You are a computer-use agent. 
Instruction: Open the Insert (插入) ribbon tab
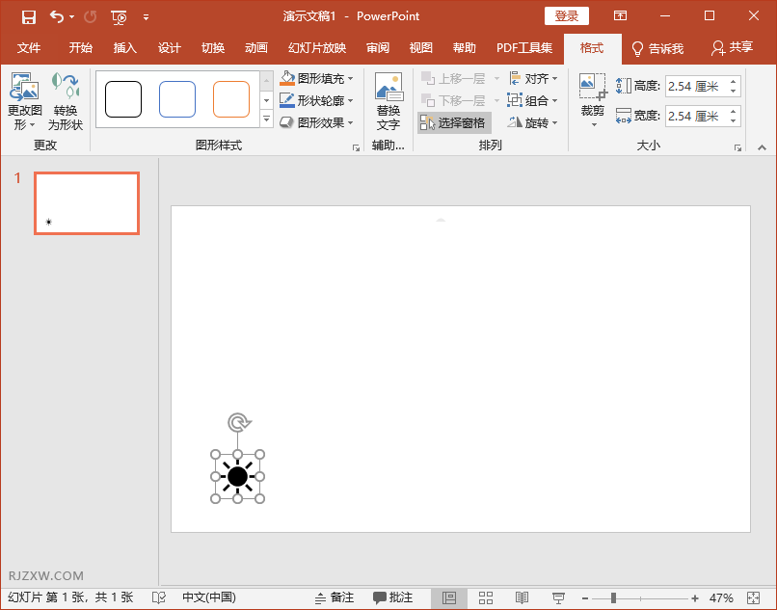tap(125, 48)
